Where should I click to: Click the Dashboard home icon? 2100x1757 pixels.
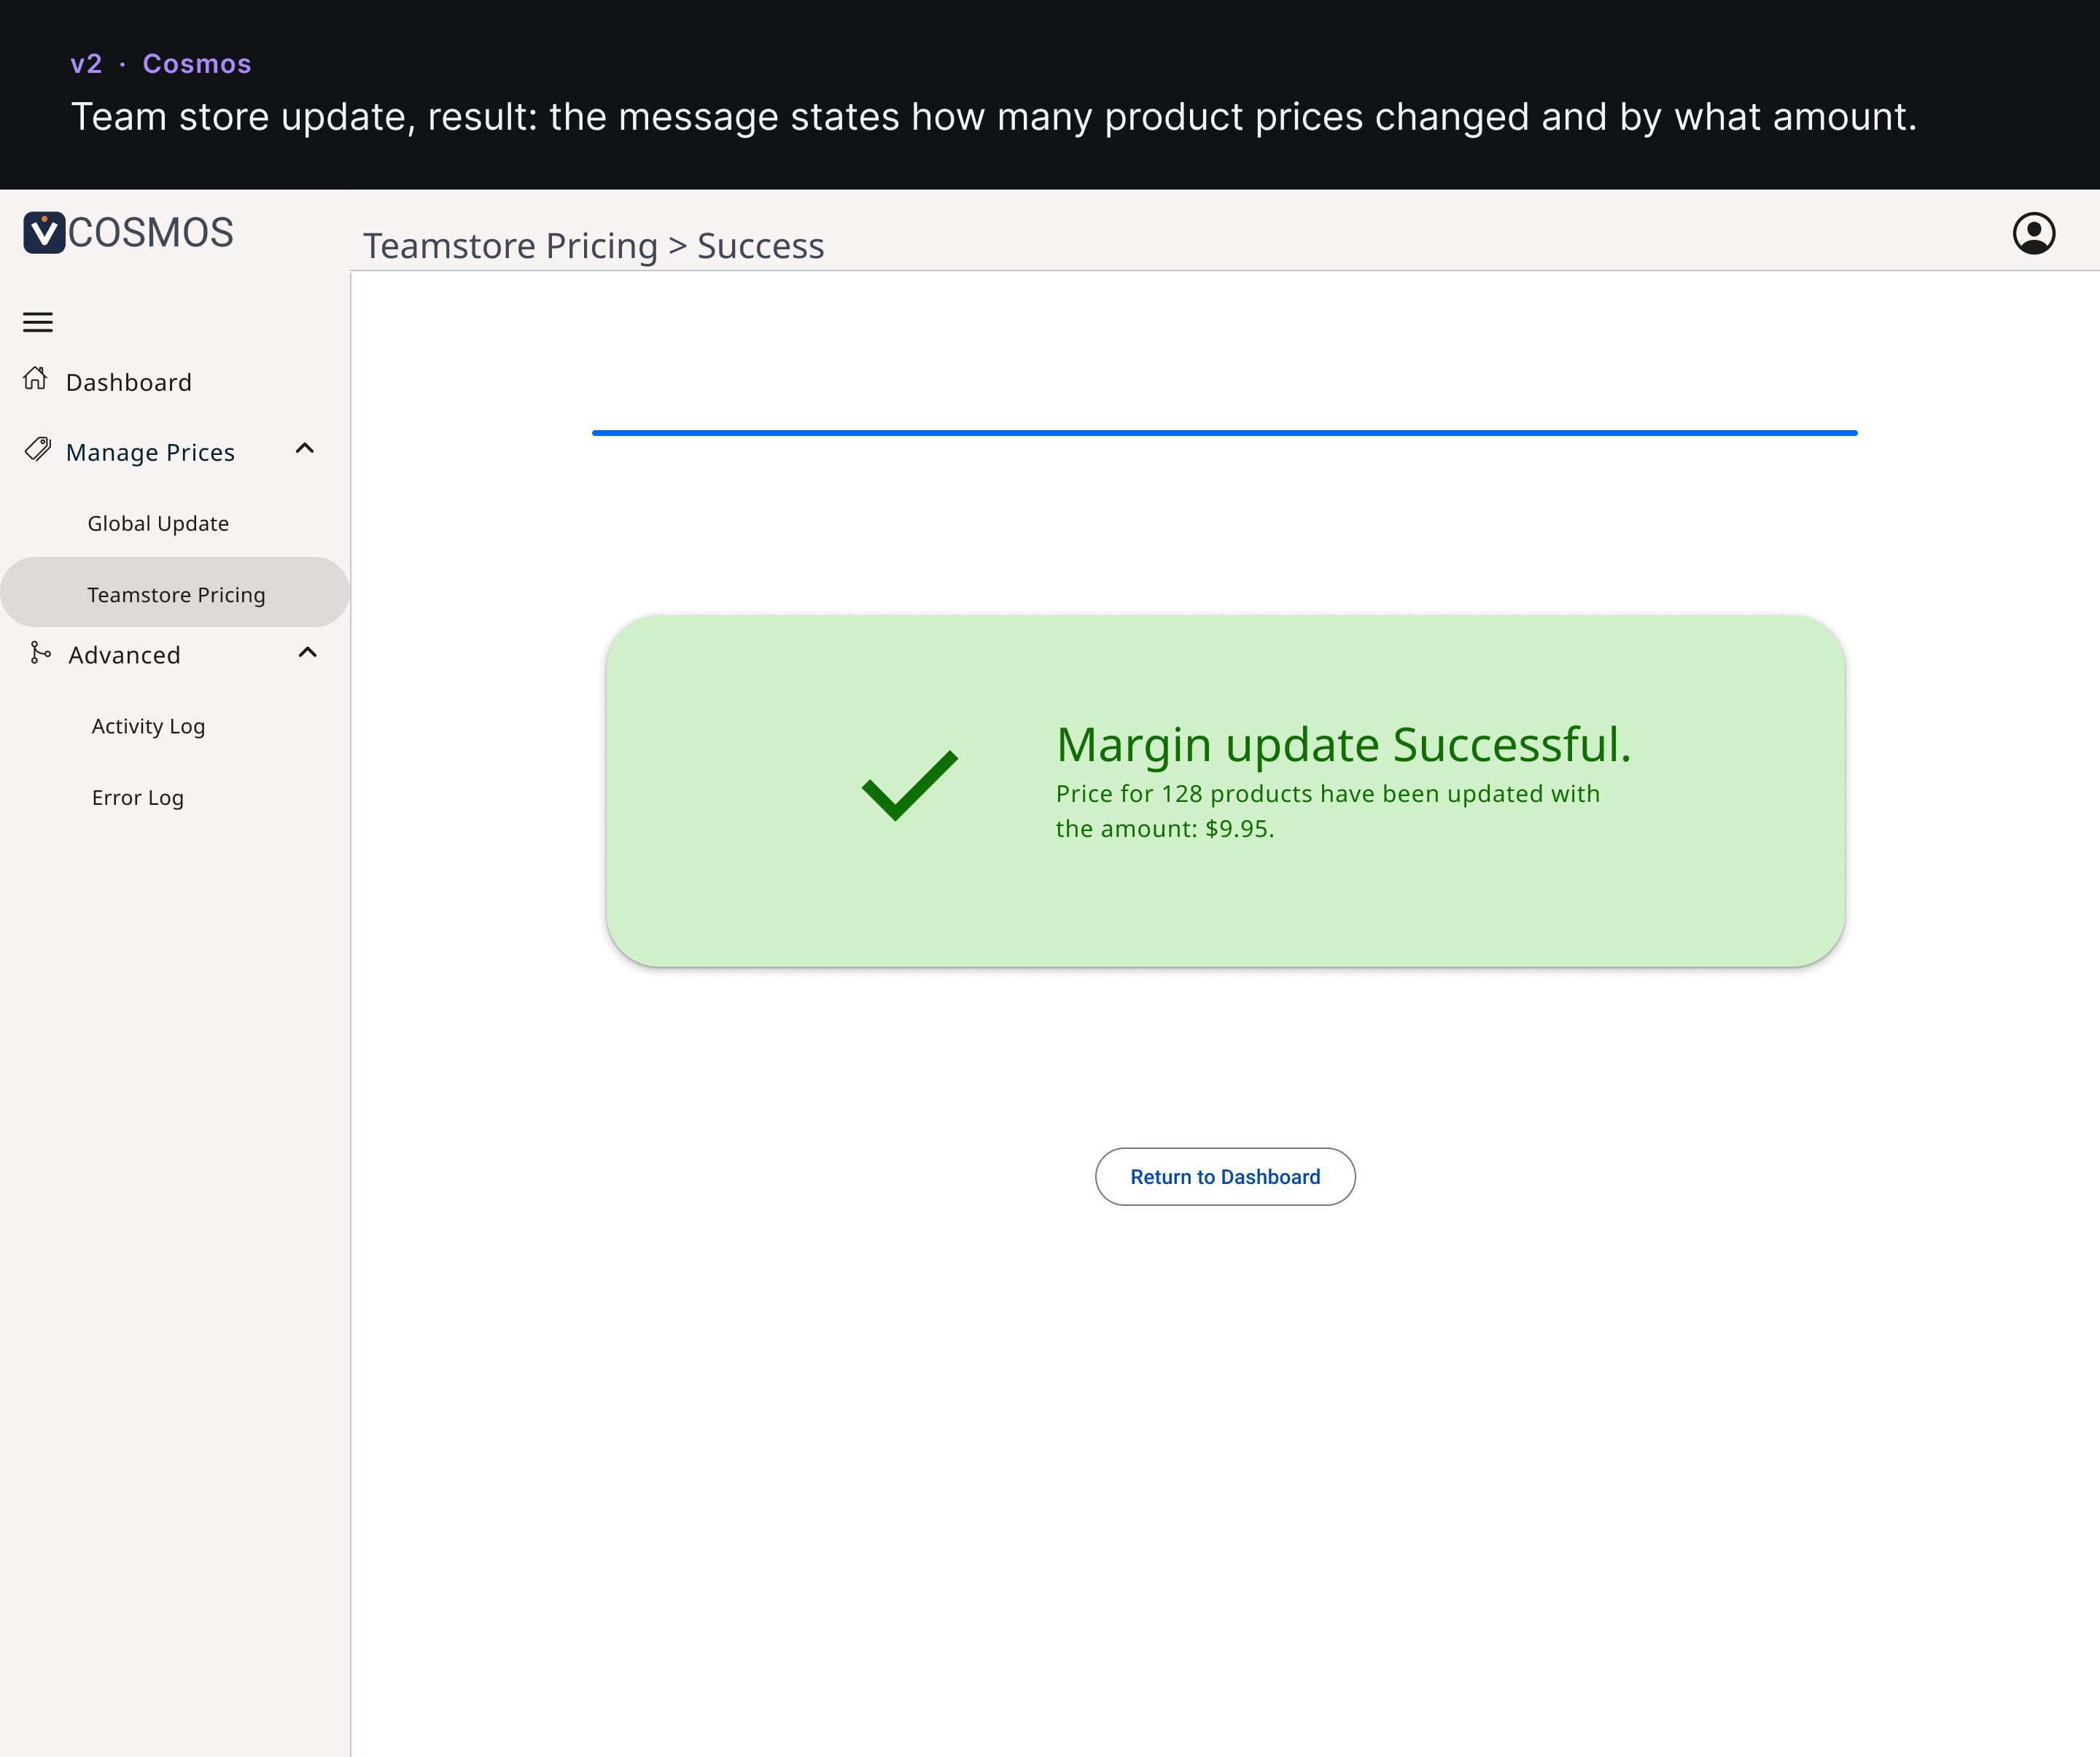coord(36,378)
